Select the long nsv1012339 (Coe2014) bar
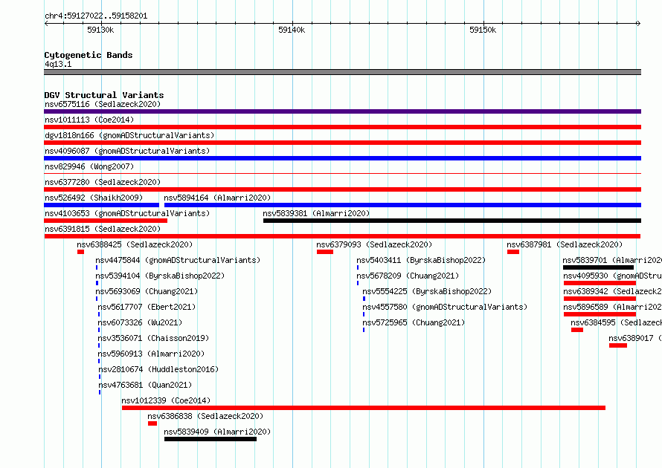The image size is (662, 468). point(364,408)
